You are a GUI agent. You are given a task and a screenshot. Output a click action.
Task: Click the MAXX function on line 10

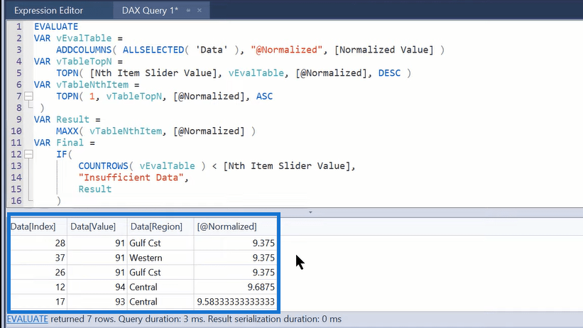click(67, 131)
